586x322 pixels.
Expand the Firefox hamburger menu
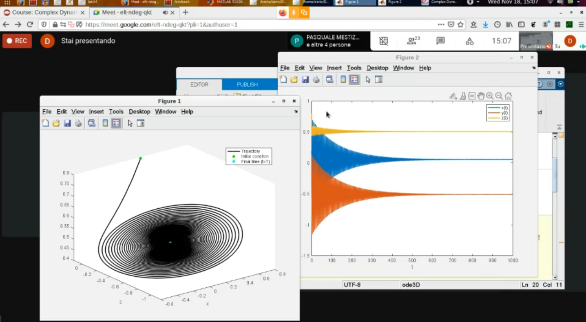point(581,24)
